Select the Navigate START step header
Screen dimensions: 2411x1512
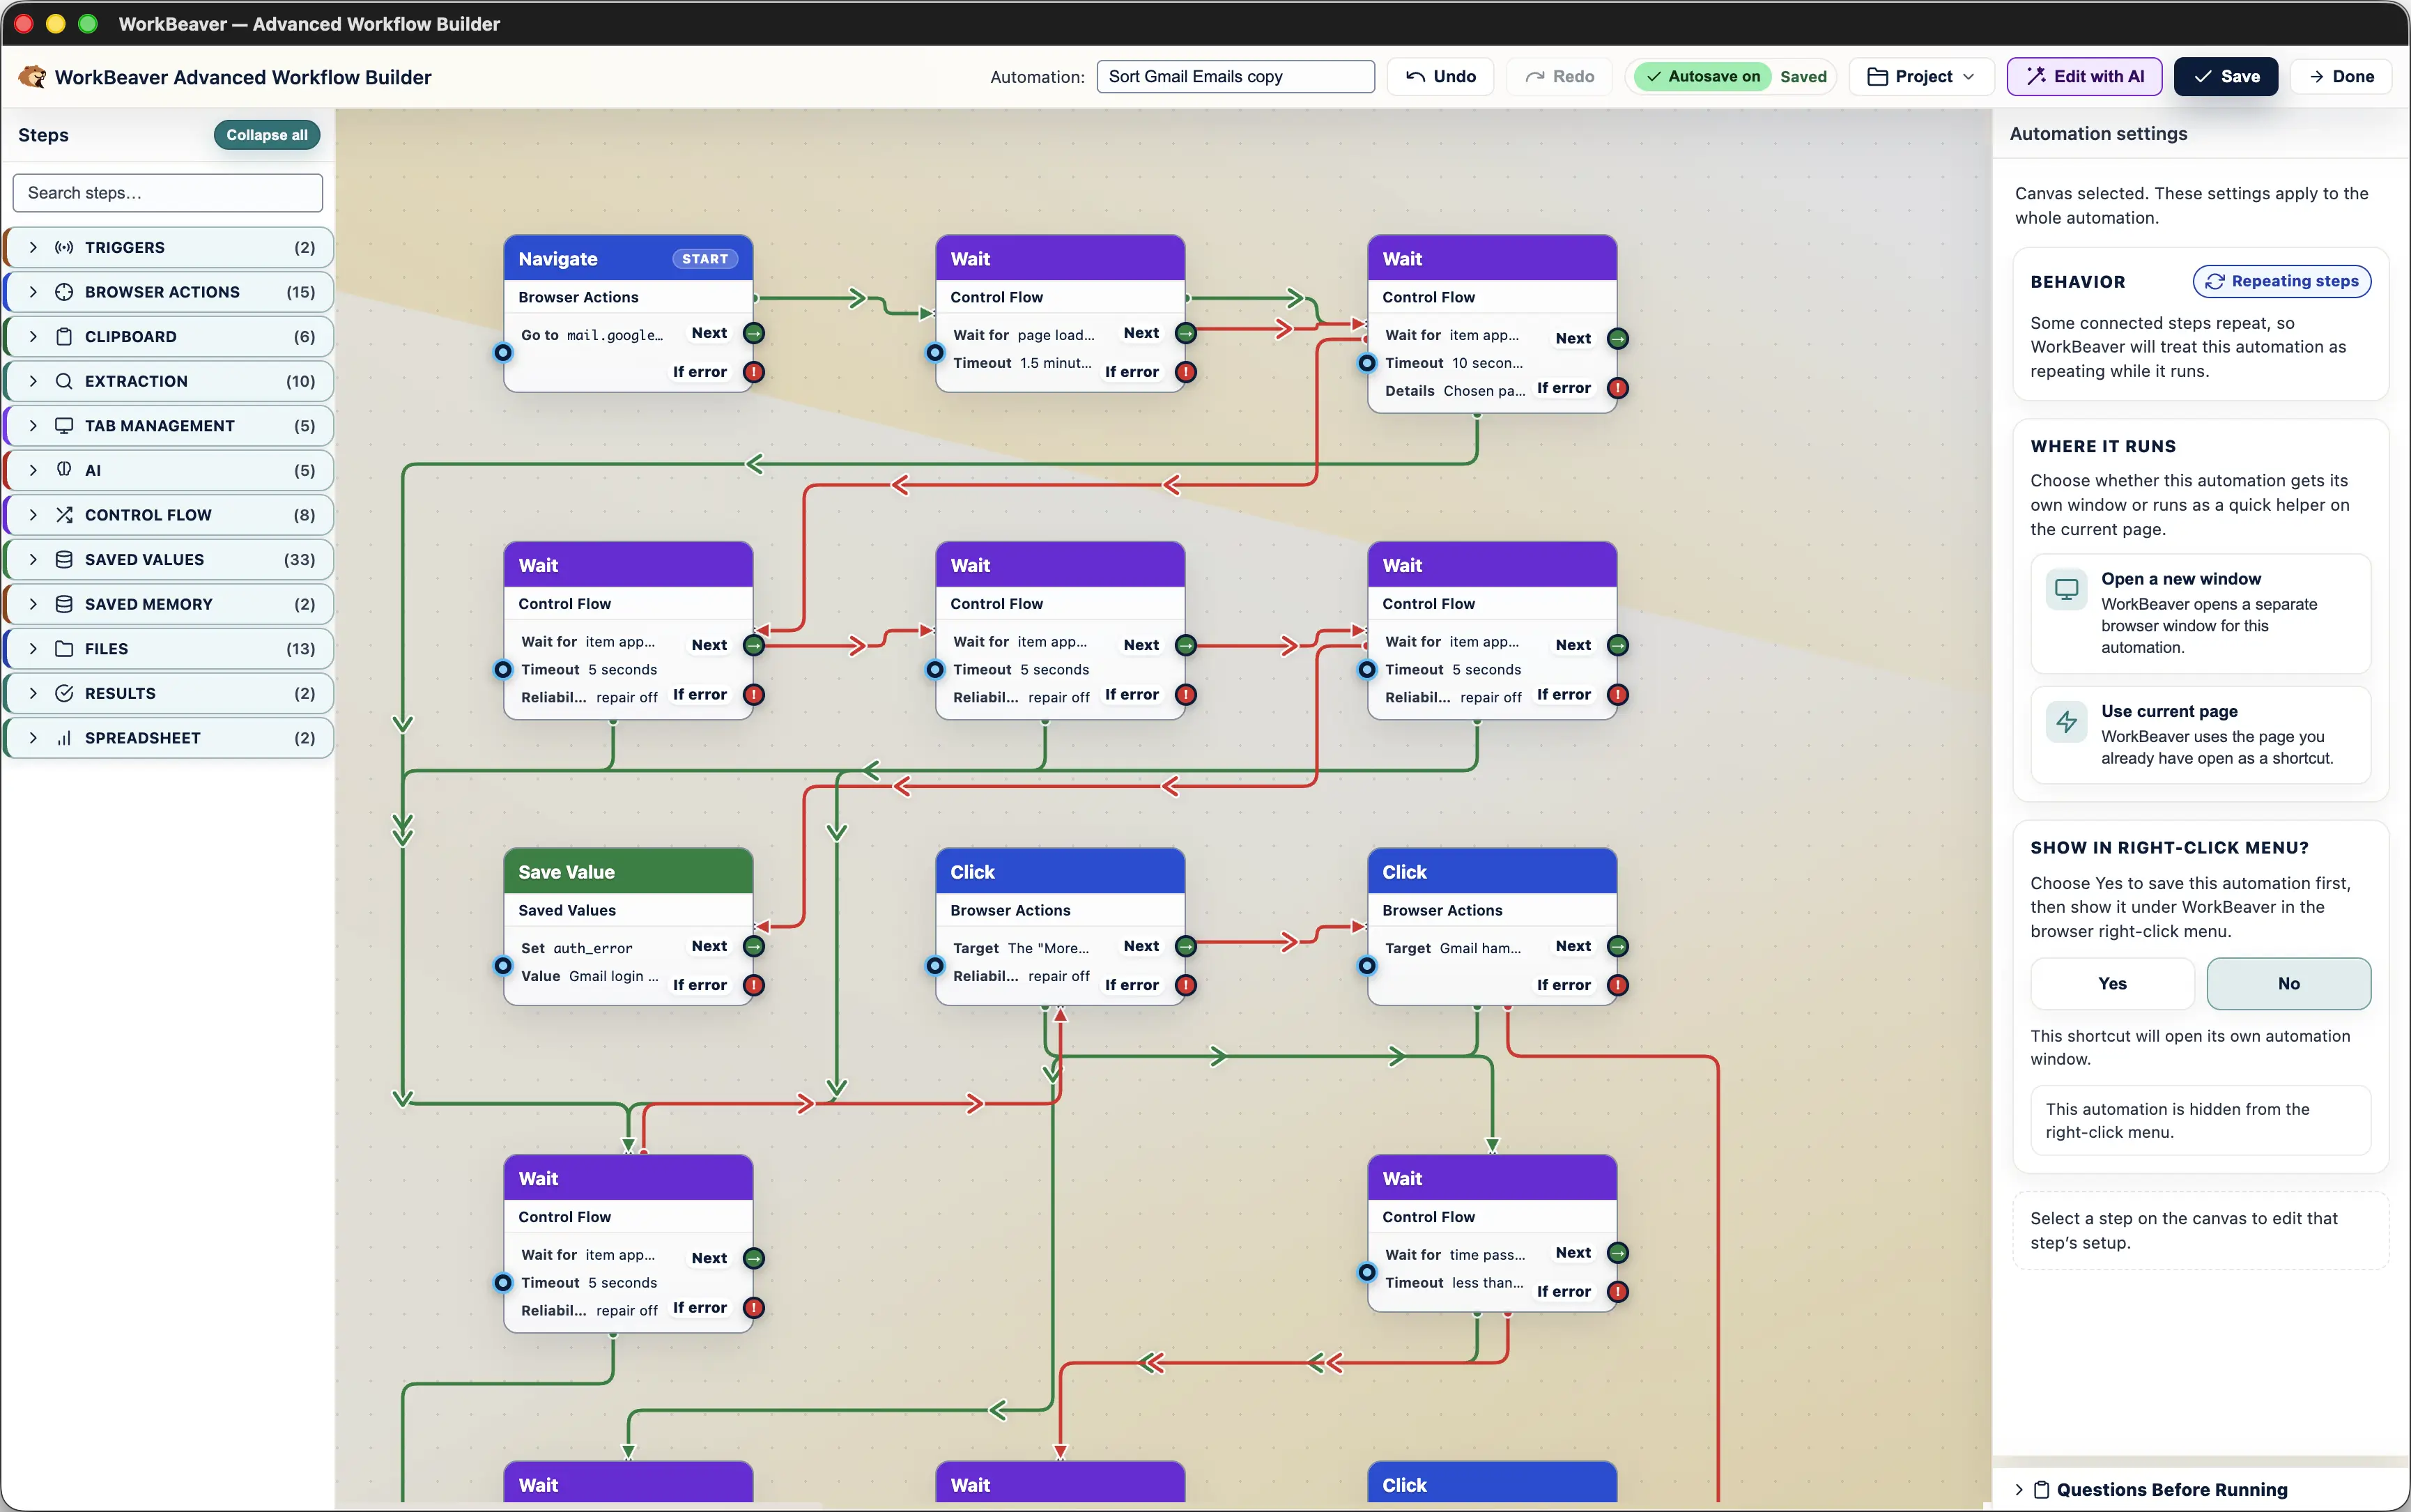628,259
